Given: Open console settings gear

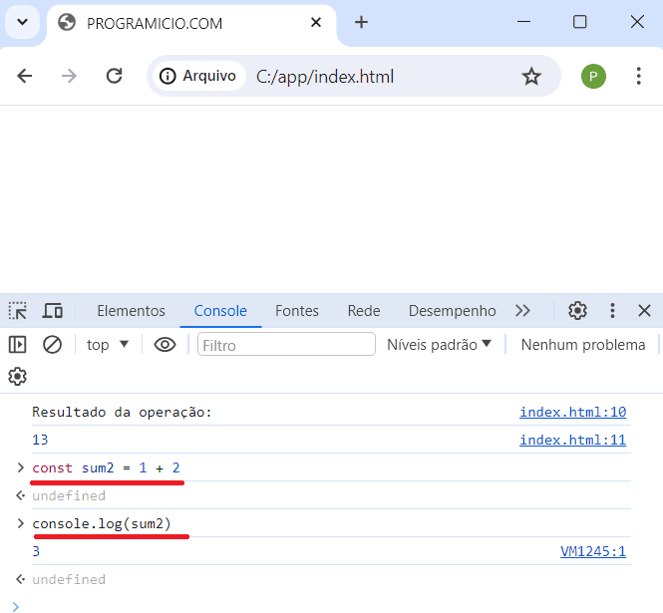Looking at the screenshot, I should pos(18,376).
